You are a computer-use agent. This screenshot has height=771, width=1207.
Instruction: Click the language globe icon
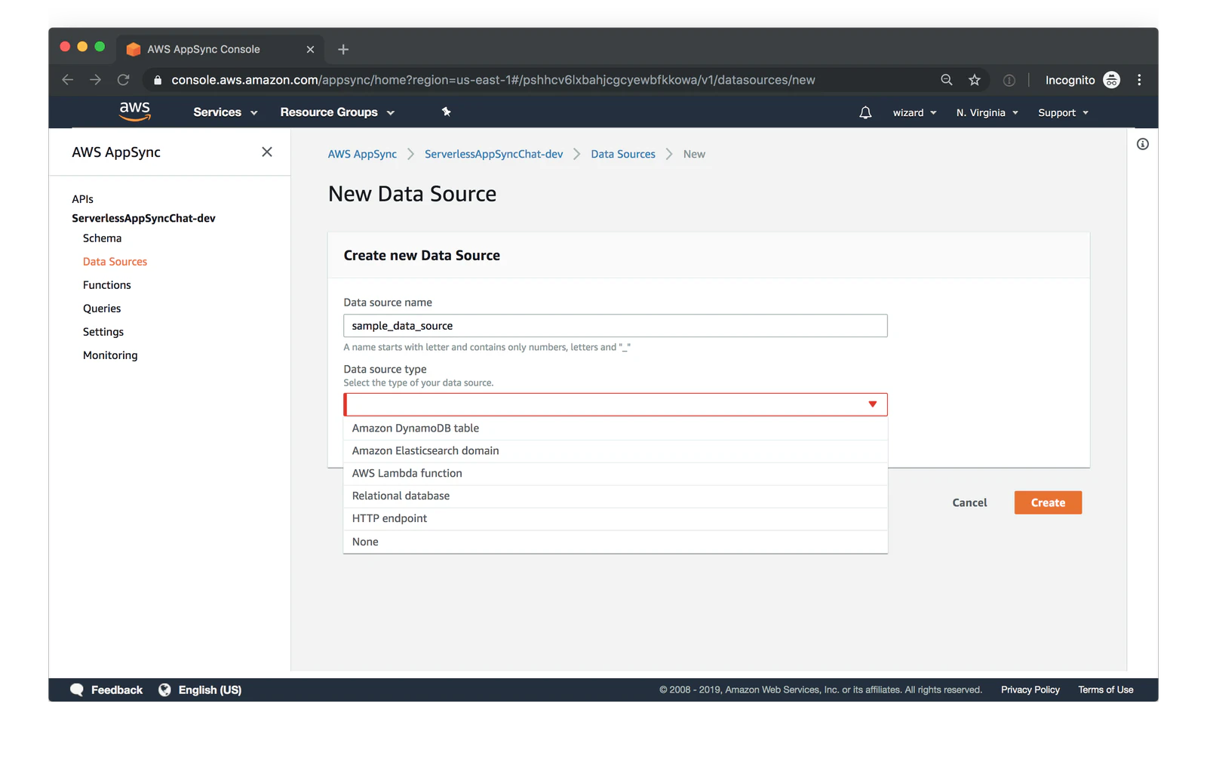[164, 689]
